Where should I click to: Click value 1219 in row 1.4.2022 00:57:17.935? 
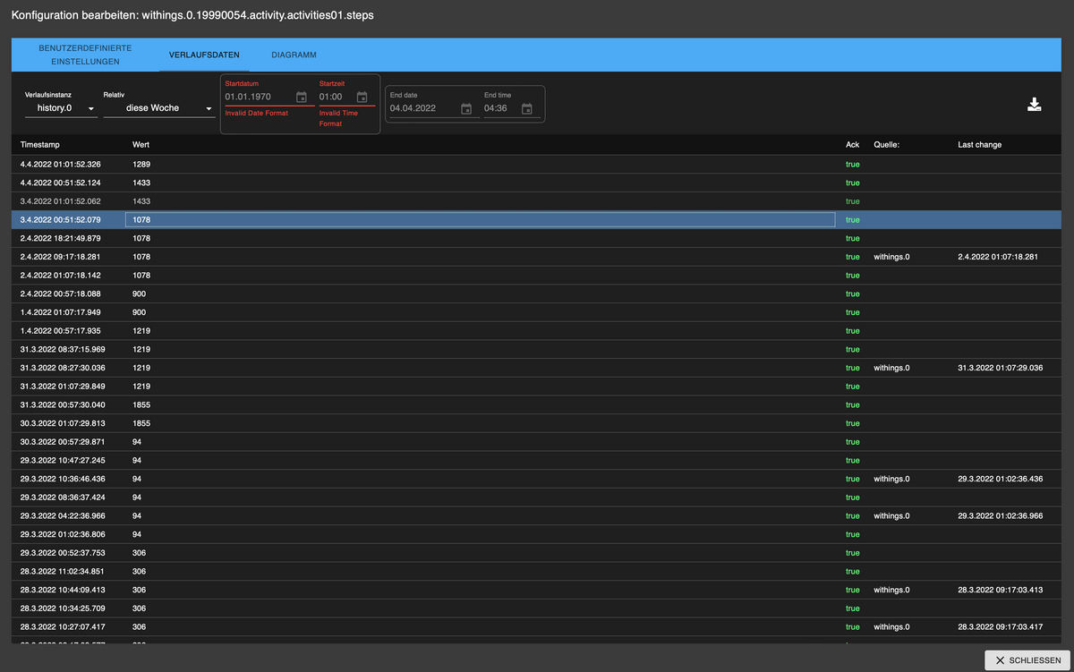coord(141,331)
